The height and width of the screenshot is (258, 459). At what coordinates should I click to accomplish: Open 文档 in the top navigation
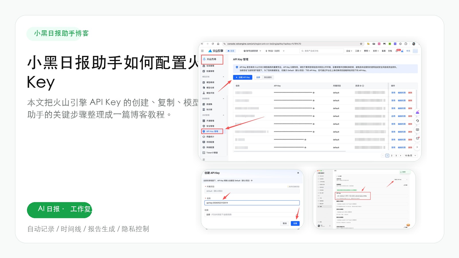[390, 51]
